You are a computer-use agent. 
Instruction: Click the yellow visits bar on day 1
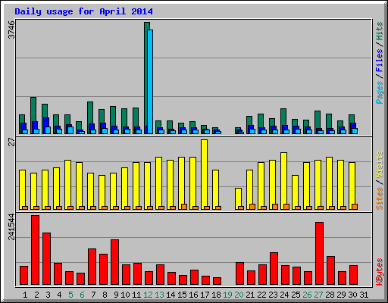[x=22, y=189]
